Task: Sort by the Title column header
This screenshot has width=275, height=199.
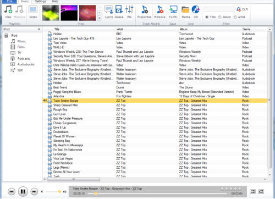Action: (57, 29)
